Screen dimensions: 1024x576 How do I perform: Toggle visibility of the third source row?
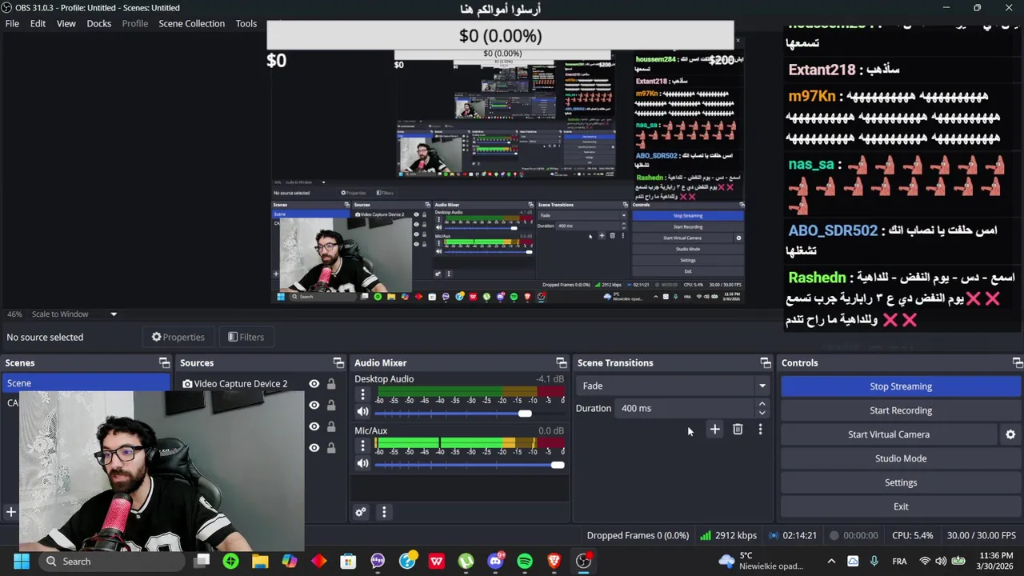[314, 426]
